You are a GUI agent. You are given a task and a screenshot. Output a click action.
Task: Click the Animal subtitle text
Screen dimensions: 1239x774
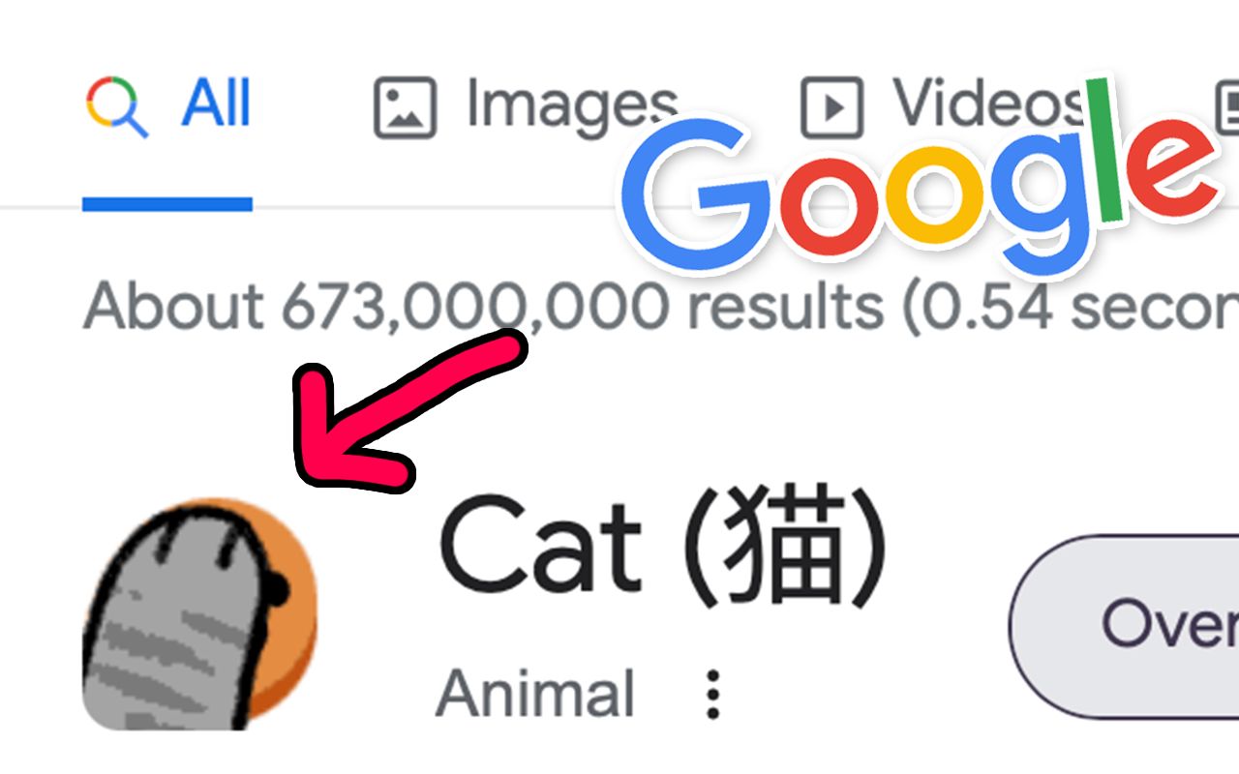(535, 693)
